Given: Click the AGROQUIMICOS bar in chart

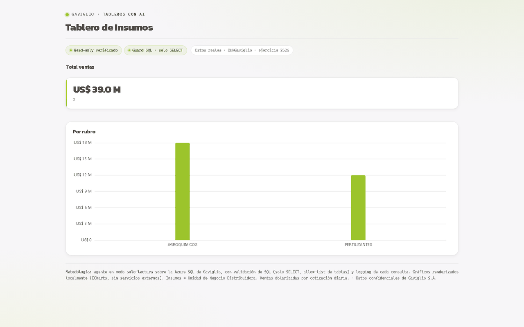Looking at the screenshot, I should click(x=183, y=191).
